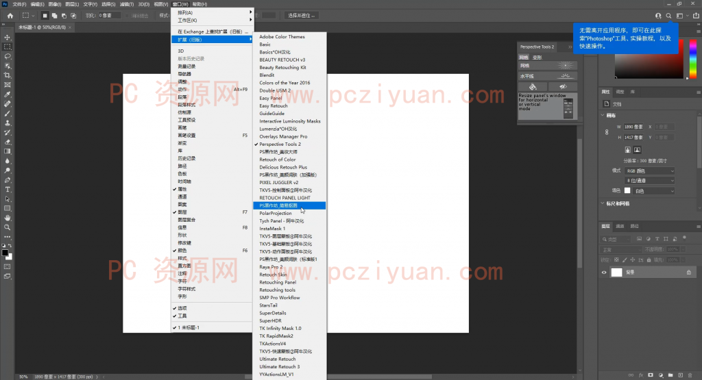This screenshot has height=380, width=702.
Task: Open the 白色 fill dropdown
Action: (653, 191)
